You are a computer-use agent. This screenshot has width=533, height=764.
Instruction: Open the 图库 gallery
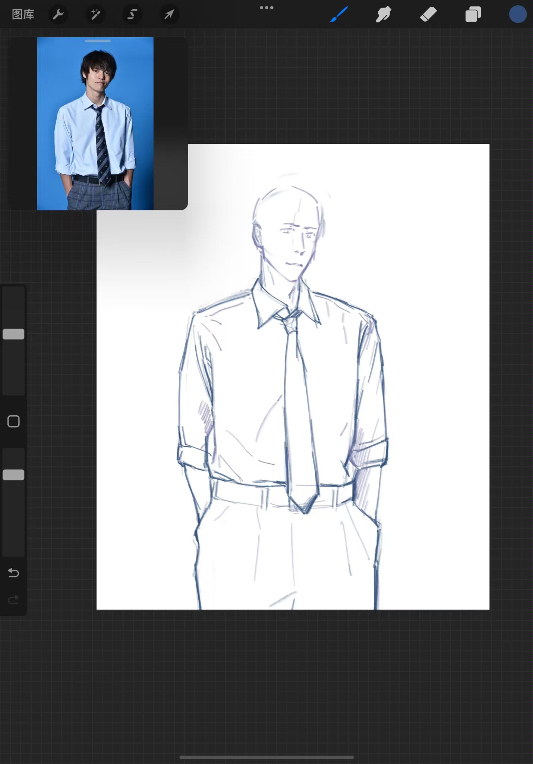click(x=23, y=15)
